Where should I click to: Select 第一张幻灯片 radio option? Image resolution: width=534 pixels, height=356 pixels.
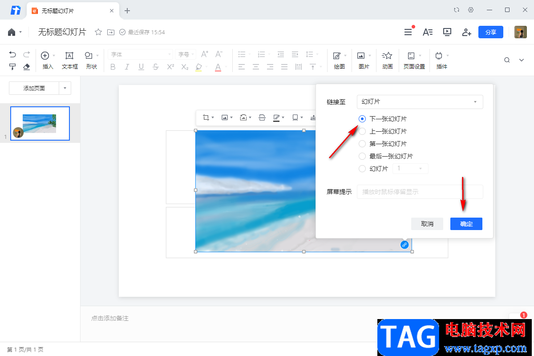[362, 144]
